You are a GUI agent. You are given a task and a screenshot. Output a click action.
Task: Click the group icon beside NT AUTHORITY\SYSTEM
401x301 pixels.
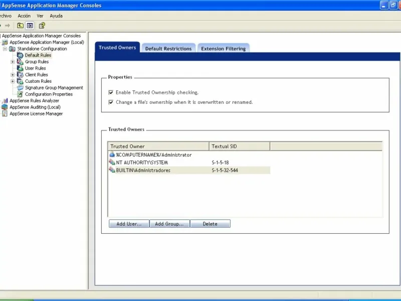[112, 162]
